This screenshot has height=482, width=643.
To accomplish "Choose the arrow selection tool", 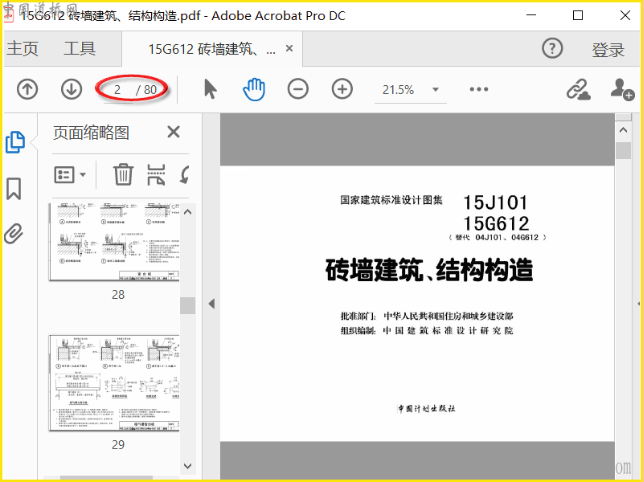I will (x=211, y=89).
